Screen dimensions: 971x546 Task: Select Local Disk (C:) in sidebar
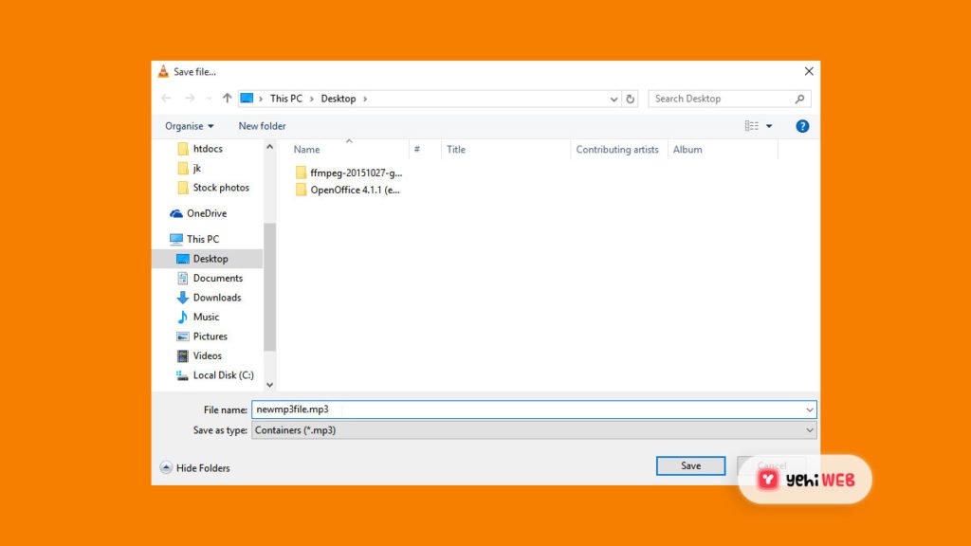click(223, 375)
